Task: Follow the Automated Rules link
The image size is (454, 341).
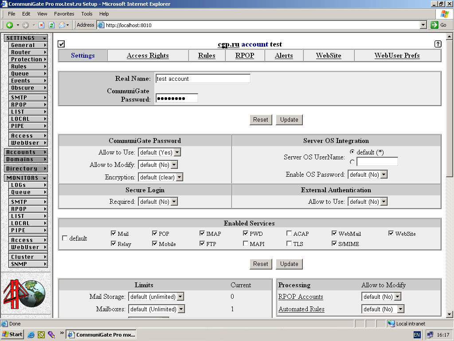Action: coord(301,309)
